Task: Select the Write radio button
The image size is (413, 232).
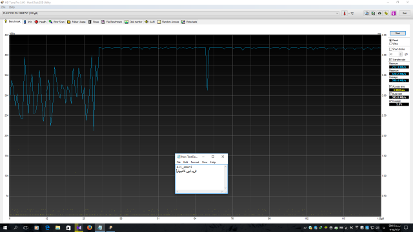Action: [390, 44]
